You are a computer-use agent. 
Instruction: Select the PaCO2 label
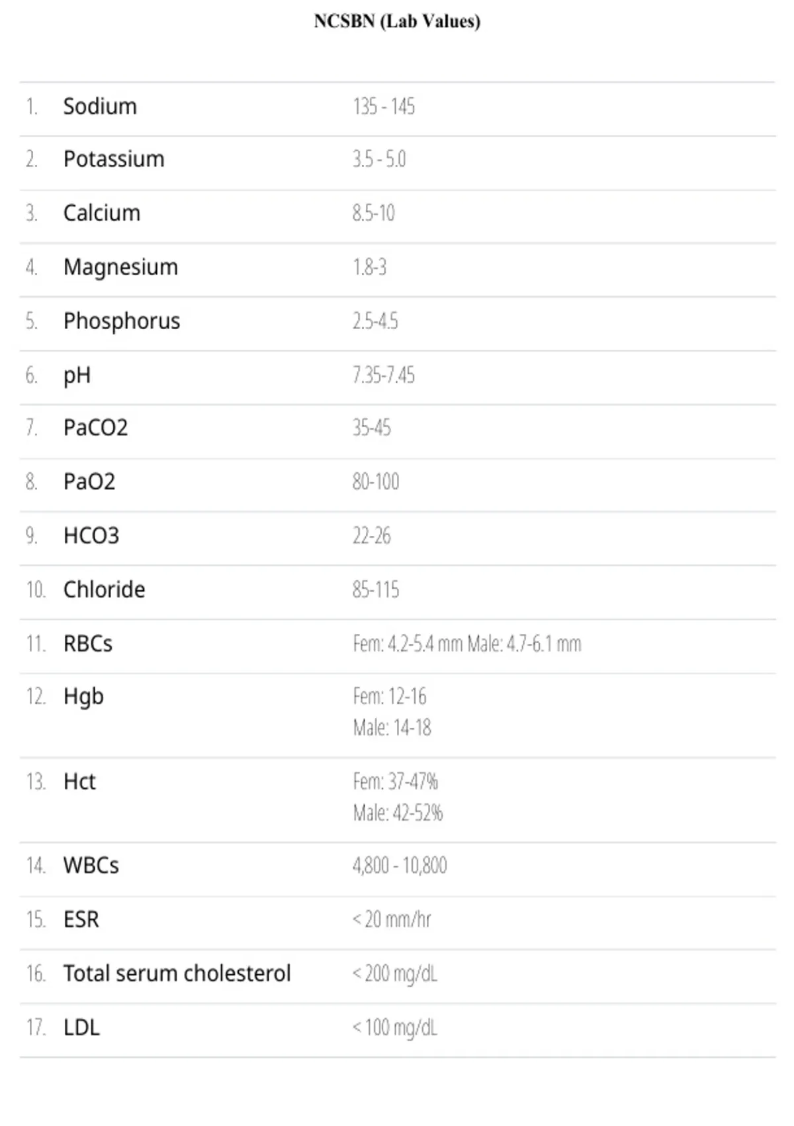click(x=95, y=428)
